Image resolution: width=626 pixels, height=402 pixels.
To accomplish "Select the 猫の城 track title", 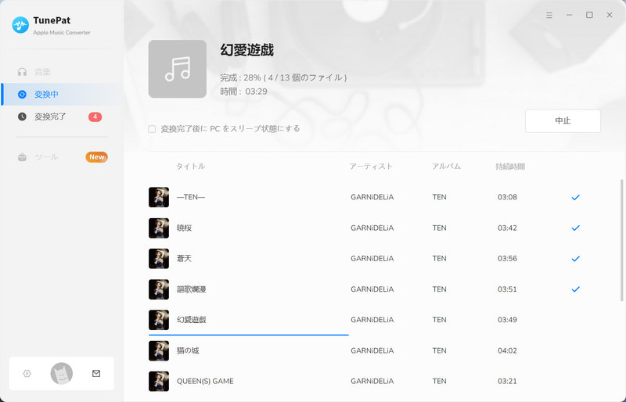I will pyautogui.click(x=188, y=350).
